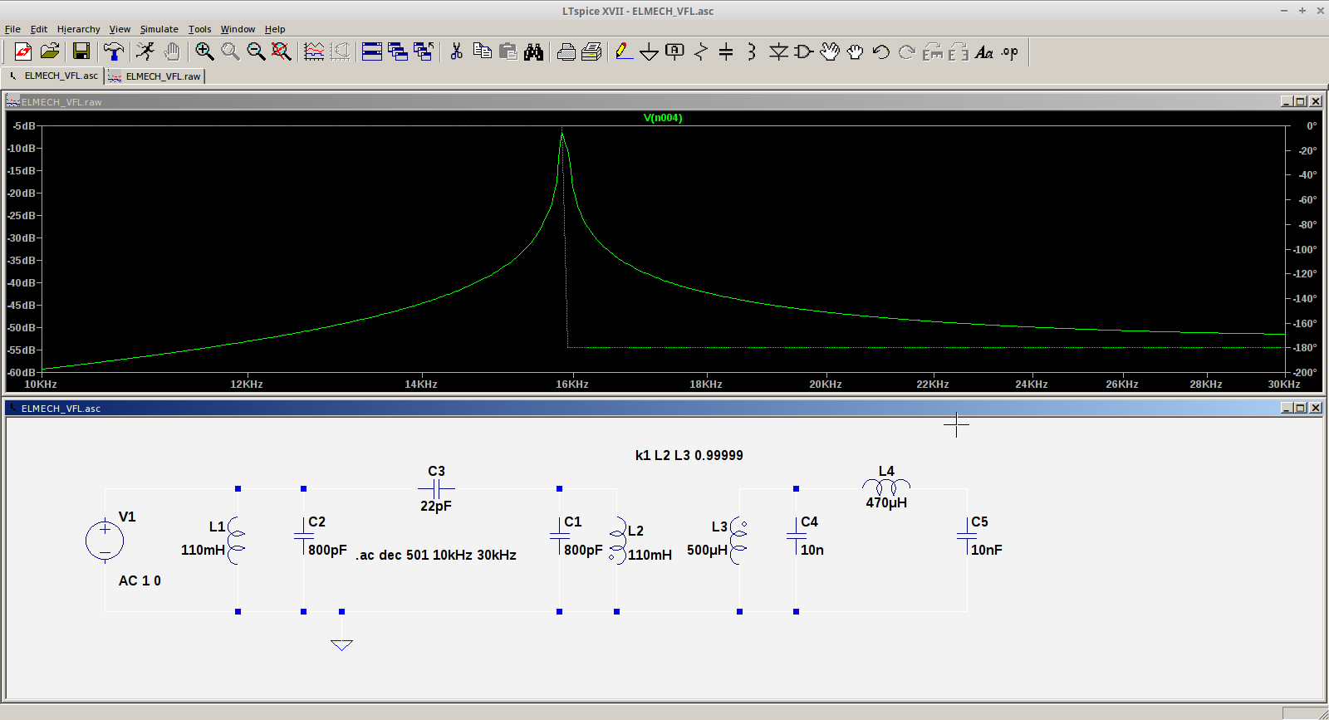Open the Simulate menu
1329x720 pixels.
point(159,29)
